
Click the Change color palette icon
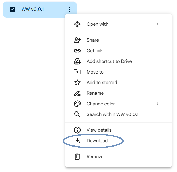77,104
